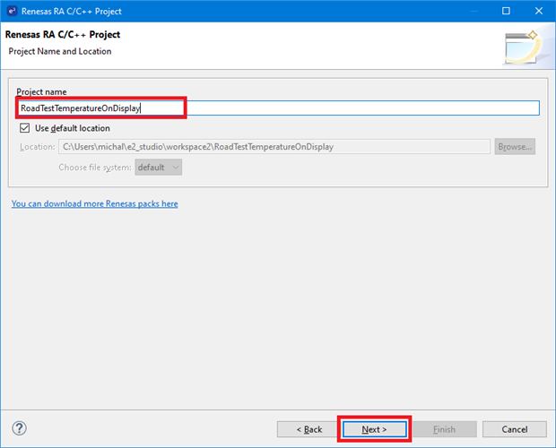This screenshot has width=556, height=448.
Task: Click the Finish button
Action: [x=444, y=429]
